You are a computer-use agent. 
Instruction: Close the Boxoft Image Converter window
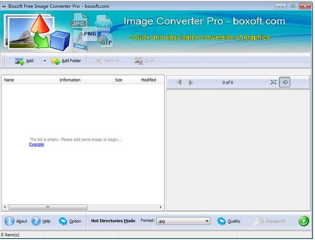[x=305, y=6]
